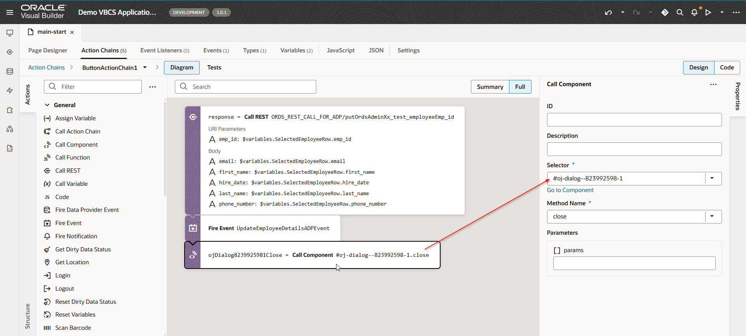Open the Method Name dropdown
This screenshot has height=336, width=746.
pos(712,216)
